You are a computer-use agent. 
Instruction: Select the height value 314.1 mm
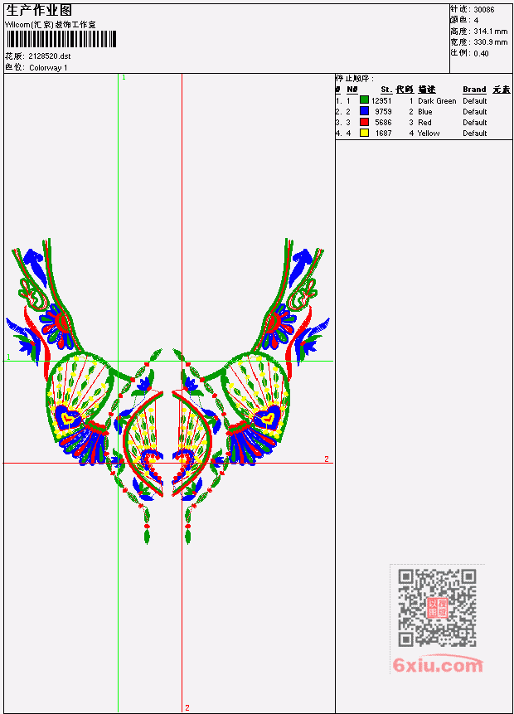pos(491,32)
